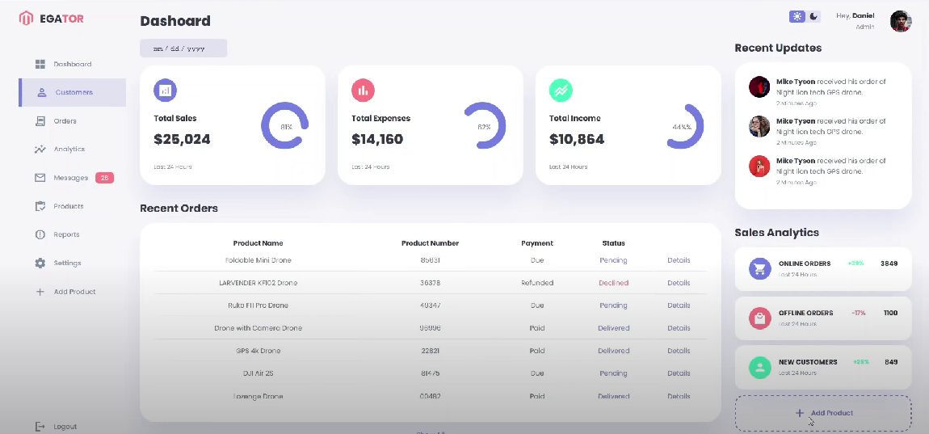The height and width of the screenshot is (434, 929).
Task: Click Pending status of Foldable Mini Drone
Action: pyautogui.click(x=613, y=260)
